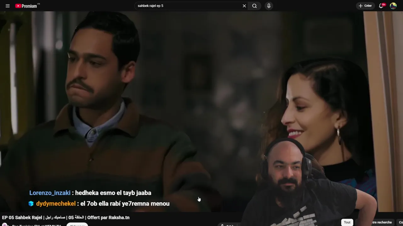Open notifications bell with 9+ badge

coord(381,6)
